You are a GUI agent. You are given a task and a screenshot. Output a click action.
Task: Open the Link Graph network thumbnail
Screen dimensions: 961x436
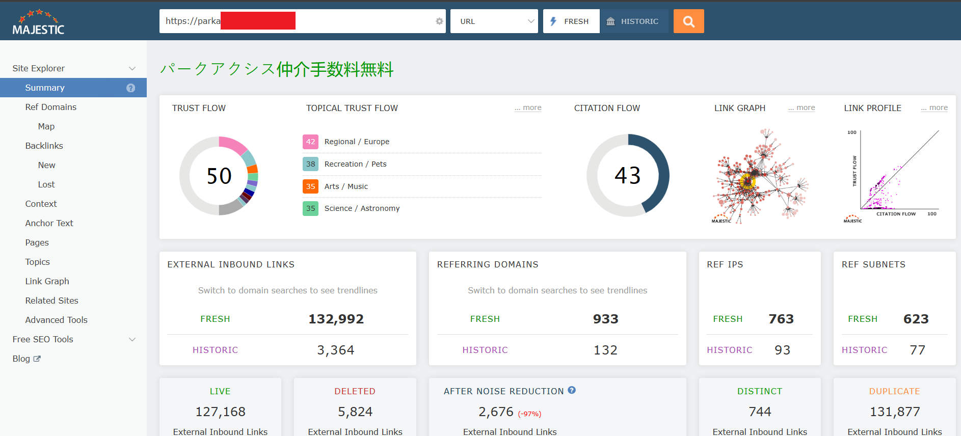click(x=761, y=176)
